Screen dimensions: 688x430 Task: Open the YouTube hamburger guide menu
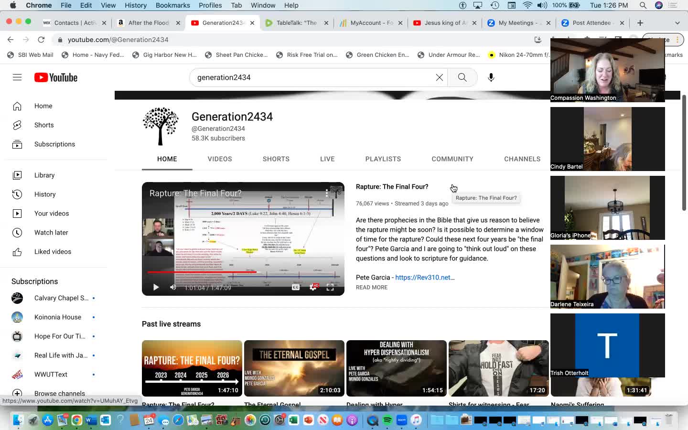(x=17, y=77)
